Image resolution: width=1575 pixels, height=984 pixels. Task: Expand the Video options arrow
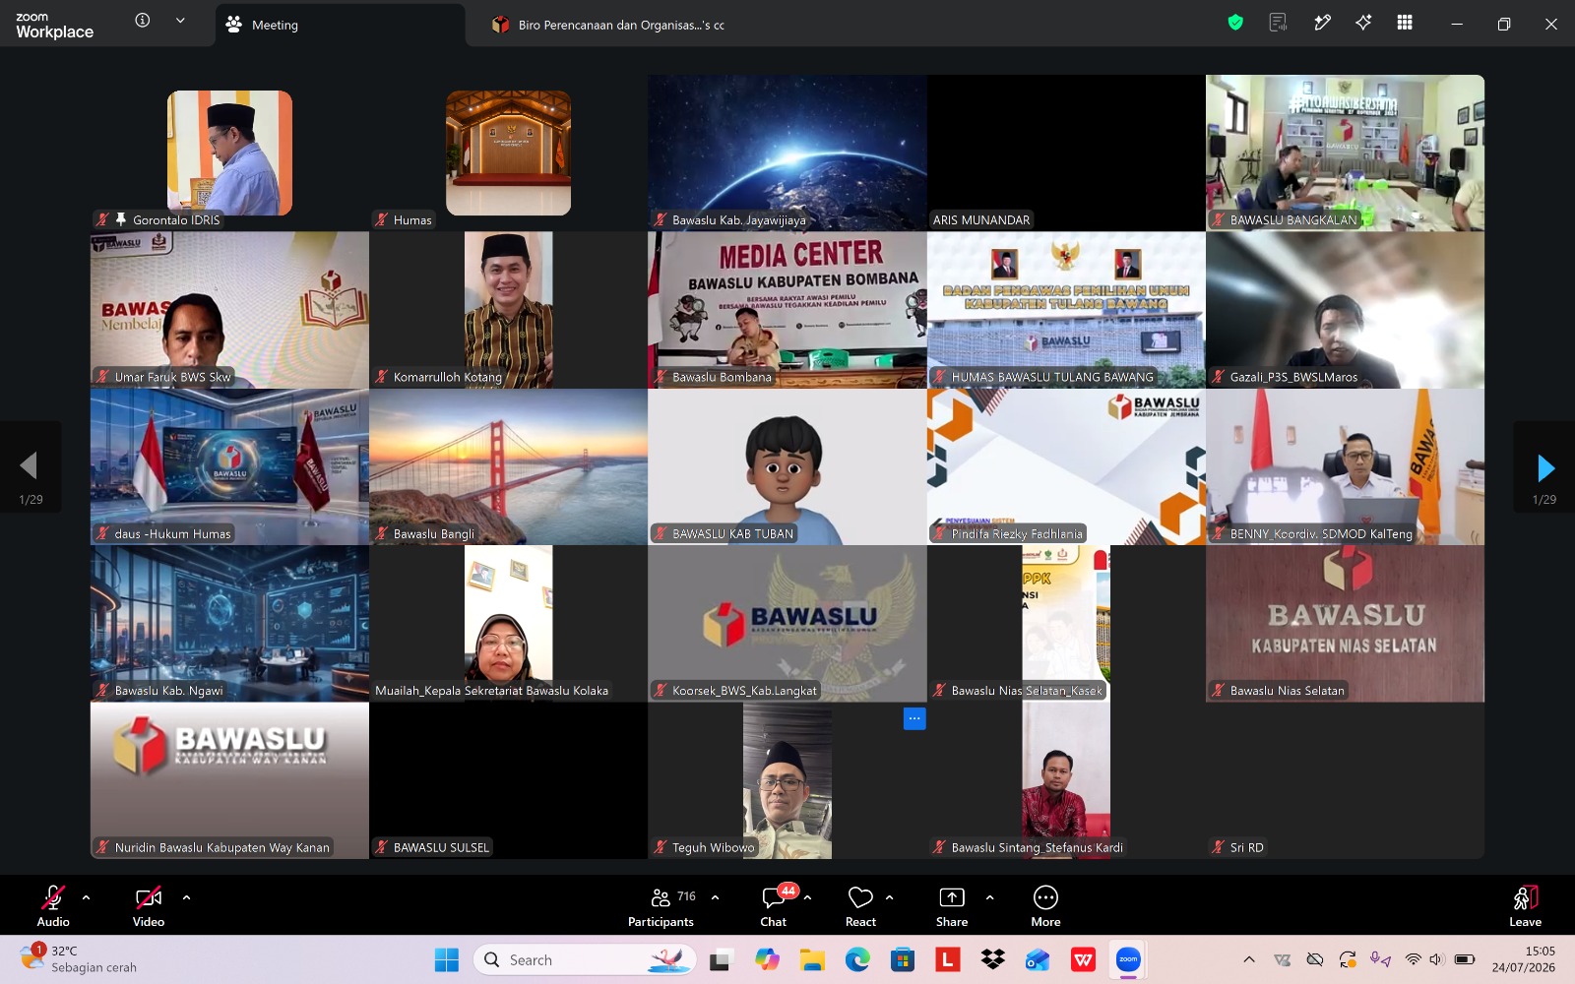coord(186,897)
